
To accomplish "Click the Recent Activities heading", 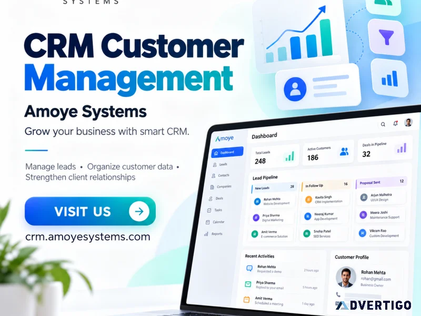I will click(259, 256).
